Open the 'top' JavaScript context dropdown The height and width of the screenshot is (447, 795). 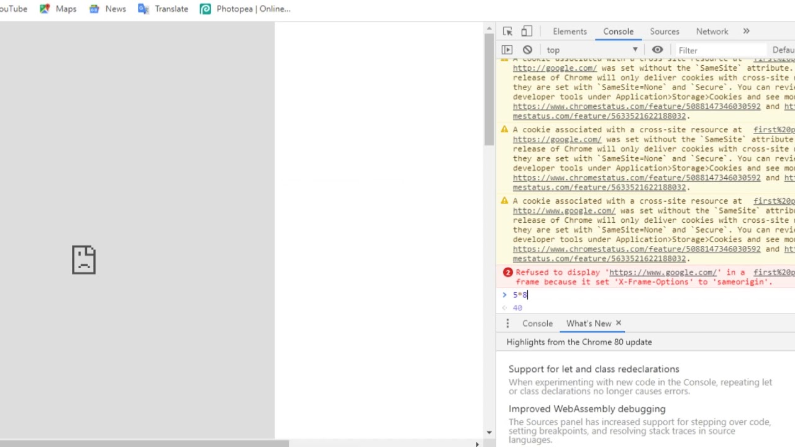pyautogui.click(x=592, y=50)
